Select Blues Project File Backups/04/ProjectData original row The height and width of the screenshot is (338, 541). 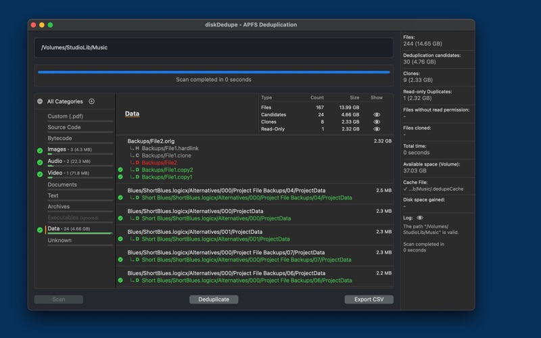[x=227, y=191]
